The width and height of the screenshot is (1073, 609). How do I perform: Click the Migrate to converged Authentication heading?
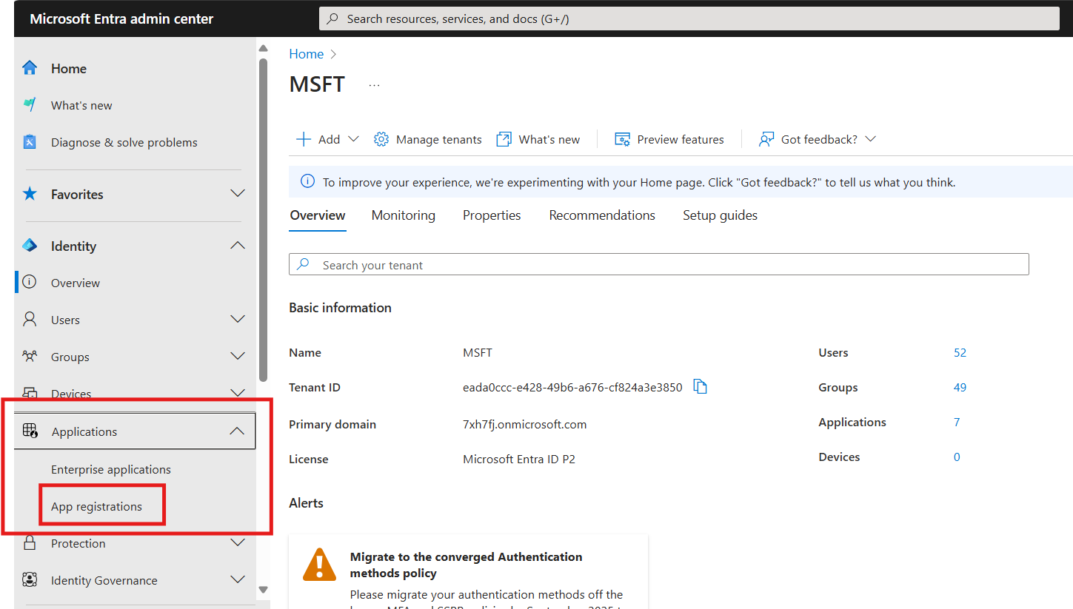pyautogui.click(x=467, y=565)
